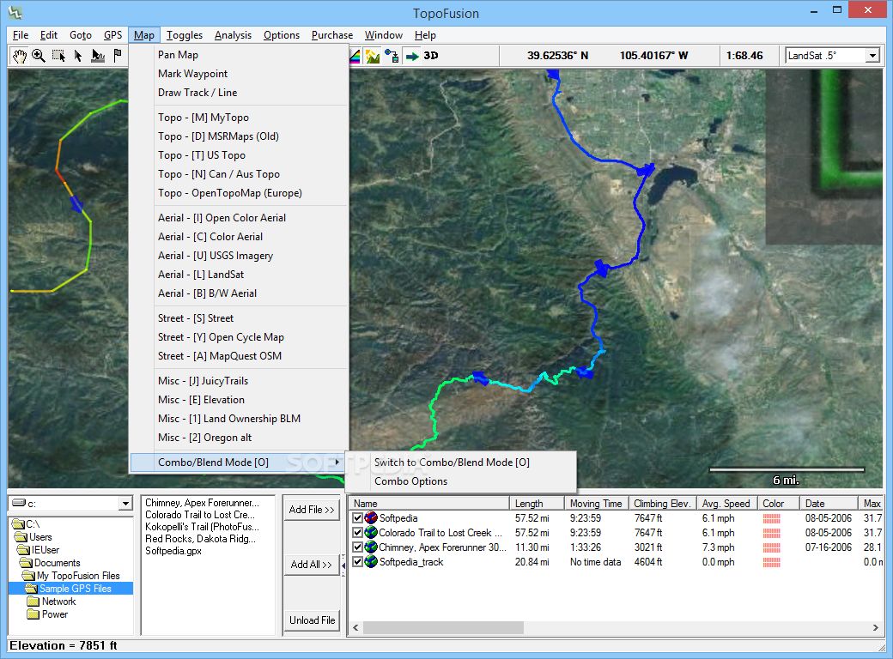Image resolution: width=893 pixels, height=659 pixels.
Task: Open the Analysis menu
Action: tap(233, 35)
